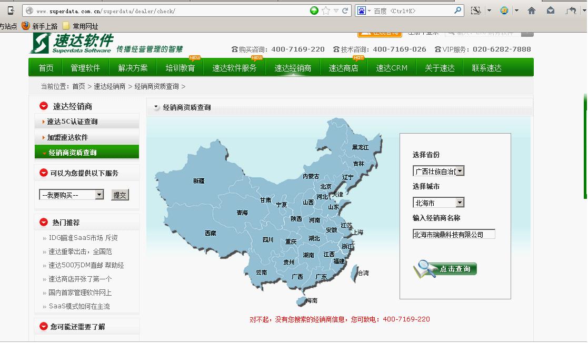
Task: Open the 速达商店 navigation tab
Action: tap(343, 68)
